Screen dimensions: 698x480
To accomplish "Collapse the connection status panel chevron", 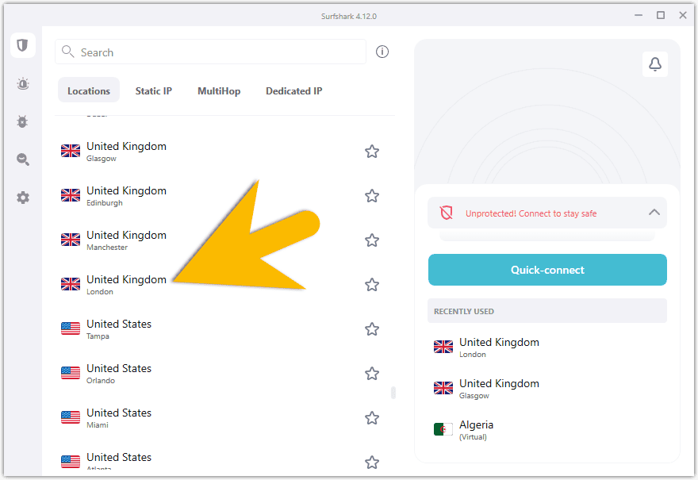I will 654,213.
